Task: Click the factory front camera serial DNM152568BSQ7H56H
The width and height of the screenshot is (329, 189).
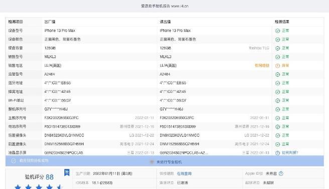Action: pos(64,144)
